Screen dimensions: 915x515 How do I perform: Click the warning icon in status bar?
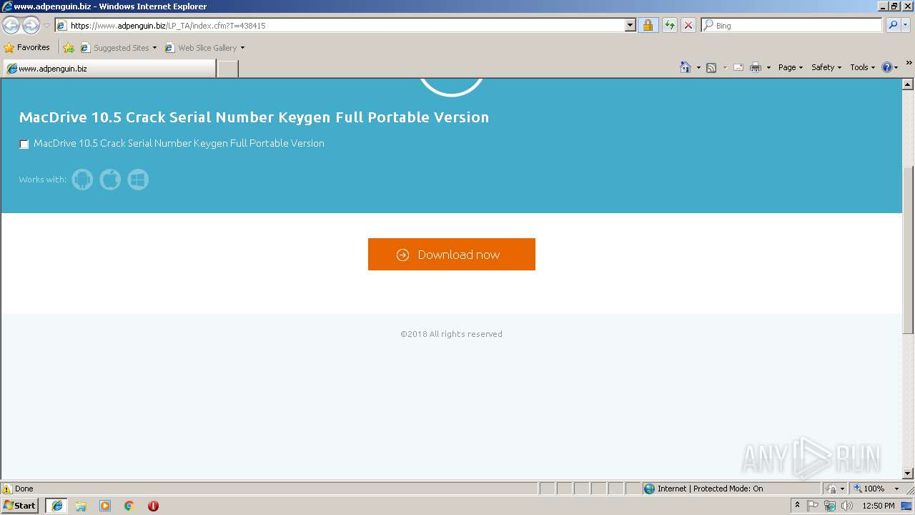click(x=7, y=489)
